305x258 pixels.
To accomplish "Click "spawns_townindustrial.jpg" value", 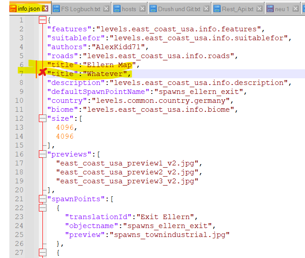I will 170,235.
